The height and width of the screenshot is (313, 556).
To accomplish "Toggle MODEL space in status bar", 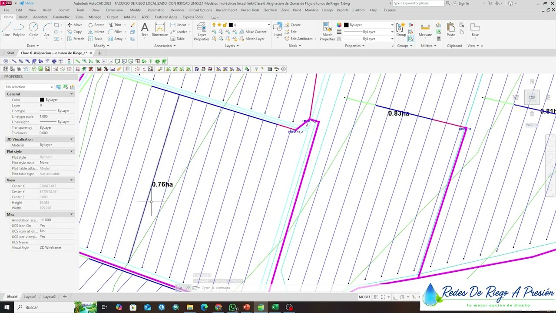I will 364,297.
